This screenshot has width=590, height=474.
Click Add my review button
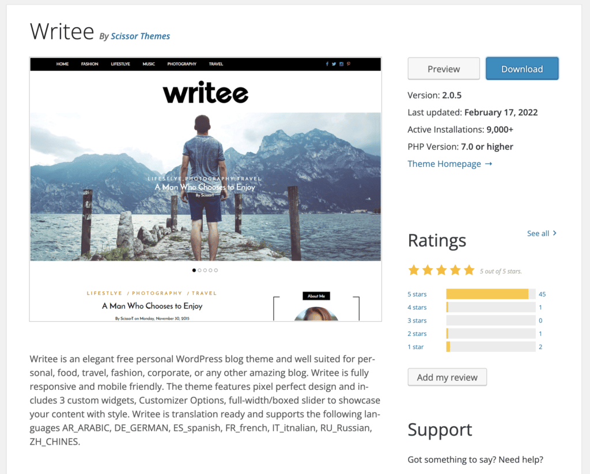tap(447, 377)
